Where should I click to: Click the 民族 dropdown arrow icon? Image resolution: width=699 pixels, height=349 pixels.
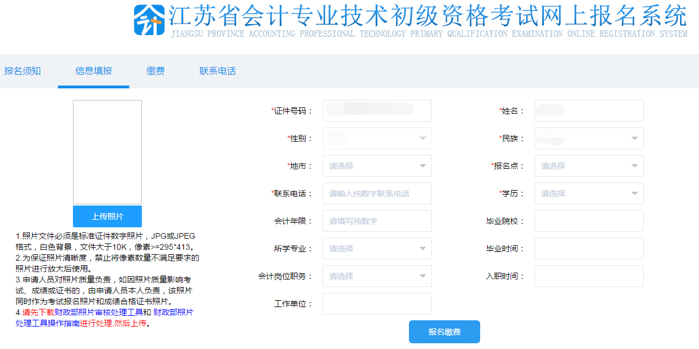coord(634,138)
